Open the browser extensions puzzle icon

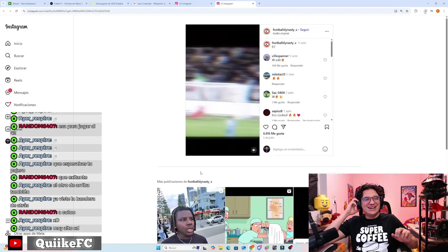coord(416,11)
